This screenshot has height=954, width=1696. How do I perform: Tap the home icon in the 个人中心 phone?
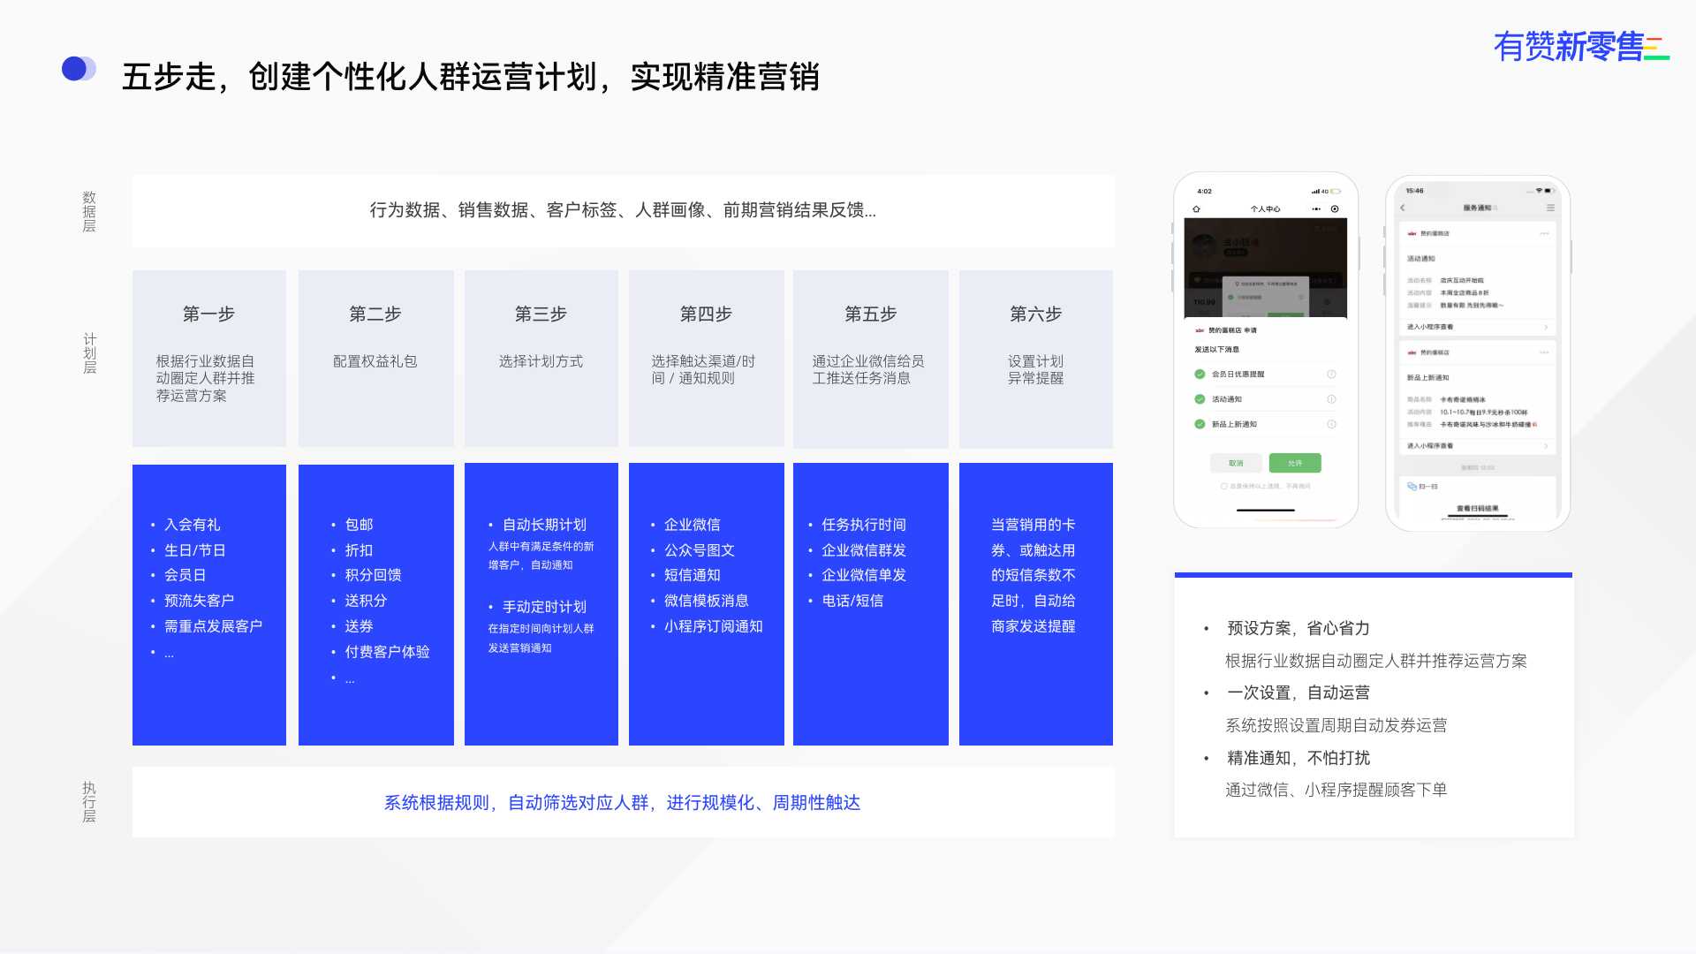pyautogui.click(x=1196, y=209)
